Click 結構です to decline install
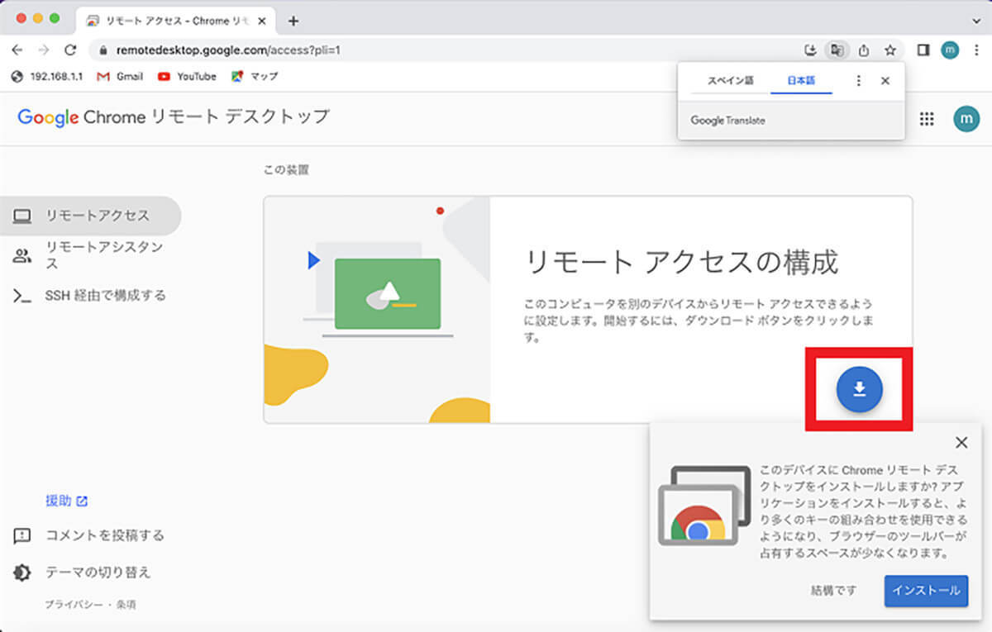 pos(833,591)
